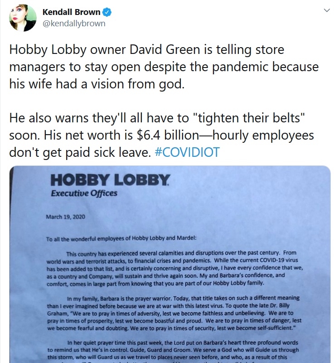Expand the tweet options chevron
The width and height of the screenshot is (334, 363).
tap(327, 10)
